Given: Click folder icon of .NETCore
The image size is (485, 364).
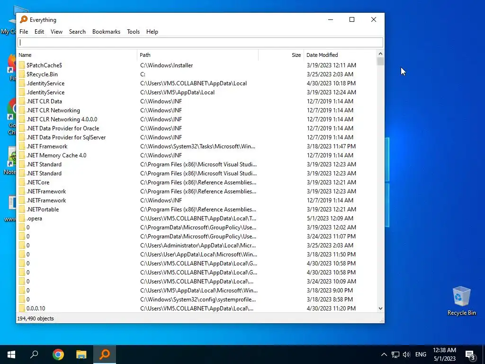Looking at the screenshot, I should (x=22, y=182).
